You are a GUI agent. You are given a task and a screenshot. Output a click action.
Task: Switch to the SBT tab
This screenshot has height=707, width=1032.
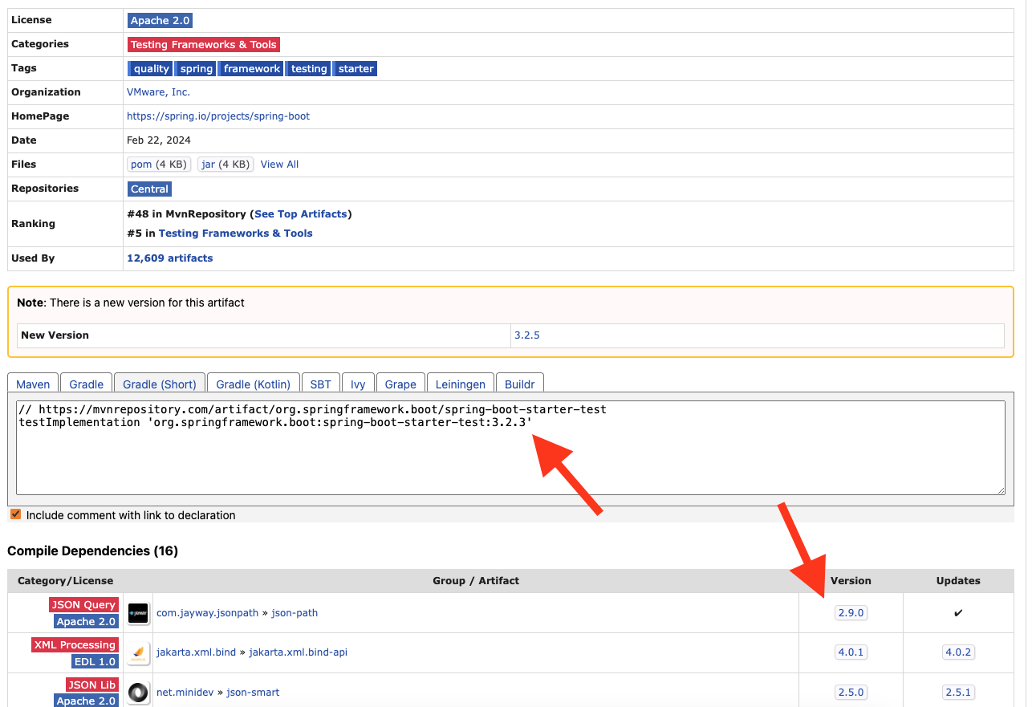coord(320,384)
